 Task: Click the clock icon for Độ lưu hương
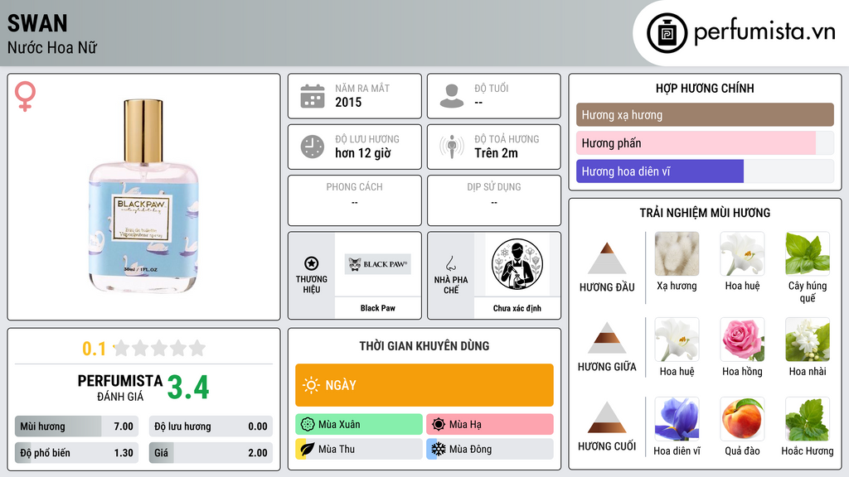(x=313, y=147)
